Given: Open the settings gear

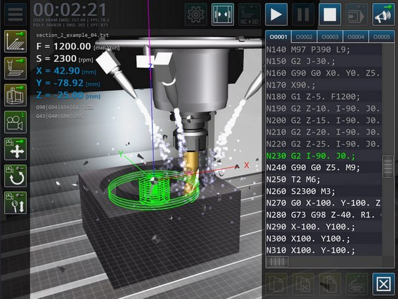Looking at the screenshot, I should coord(196,14).
